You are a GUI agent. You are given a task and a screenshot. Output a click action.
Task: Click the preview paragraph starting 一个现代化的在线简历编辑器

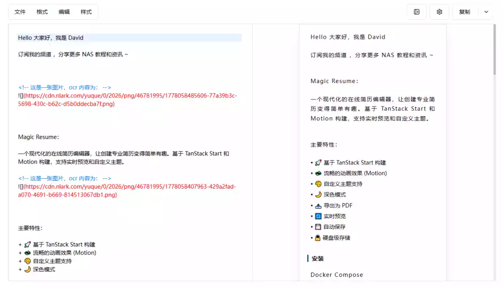372,109
